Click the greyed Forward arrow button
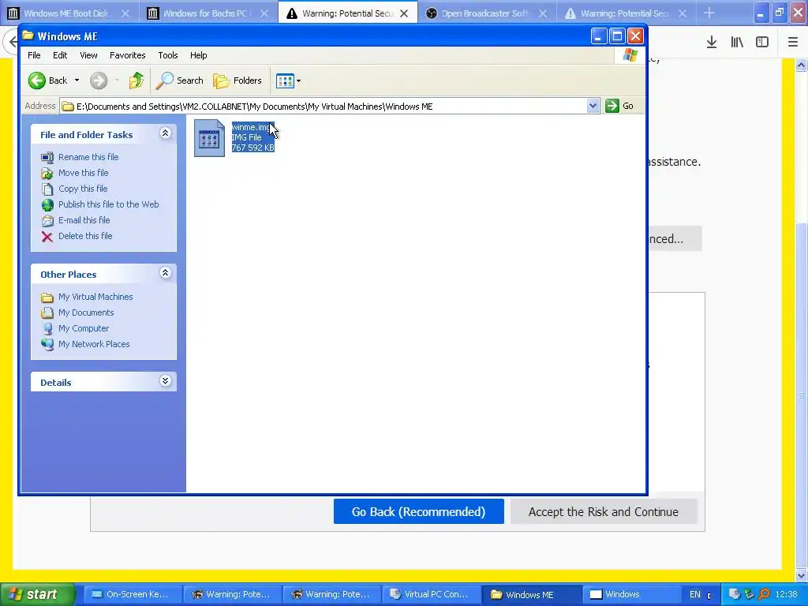This screenshot has width=808, height=606. coord(99,80)
